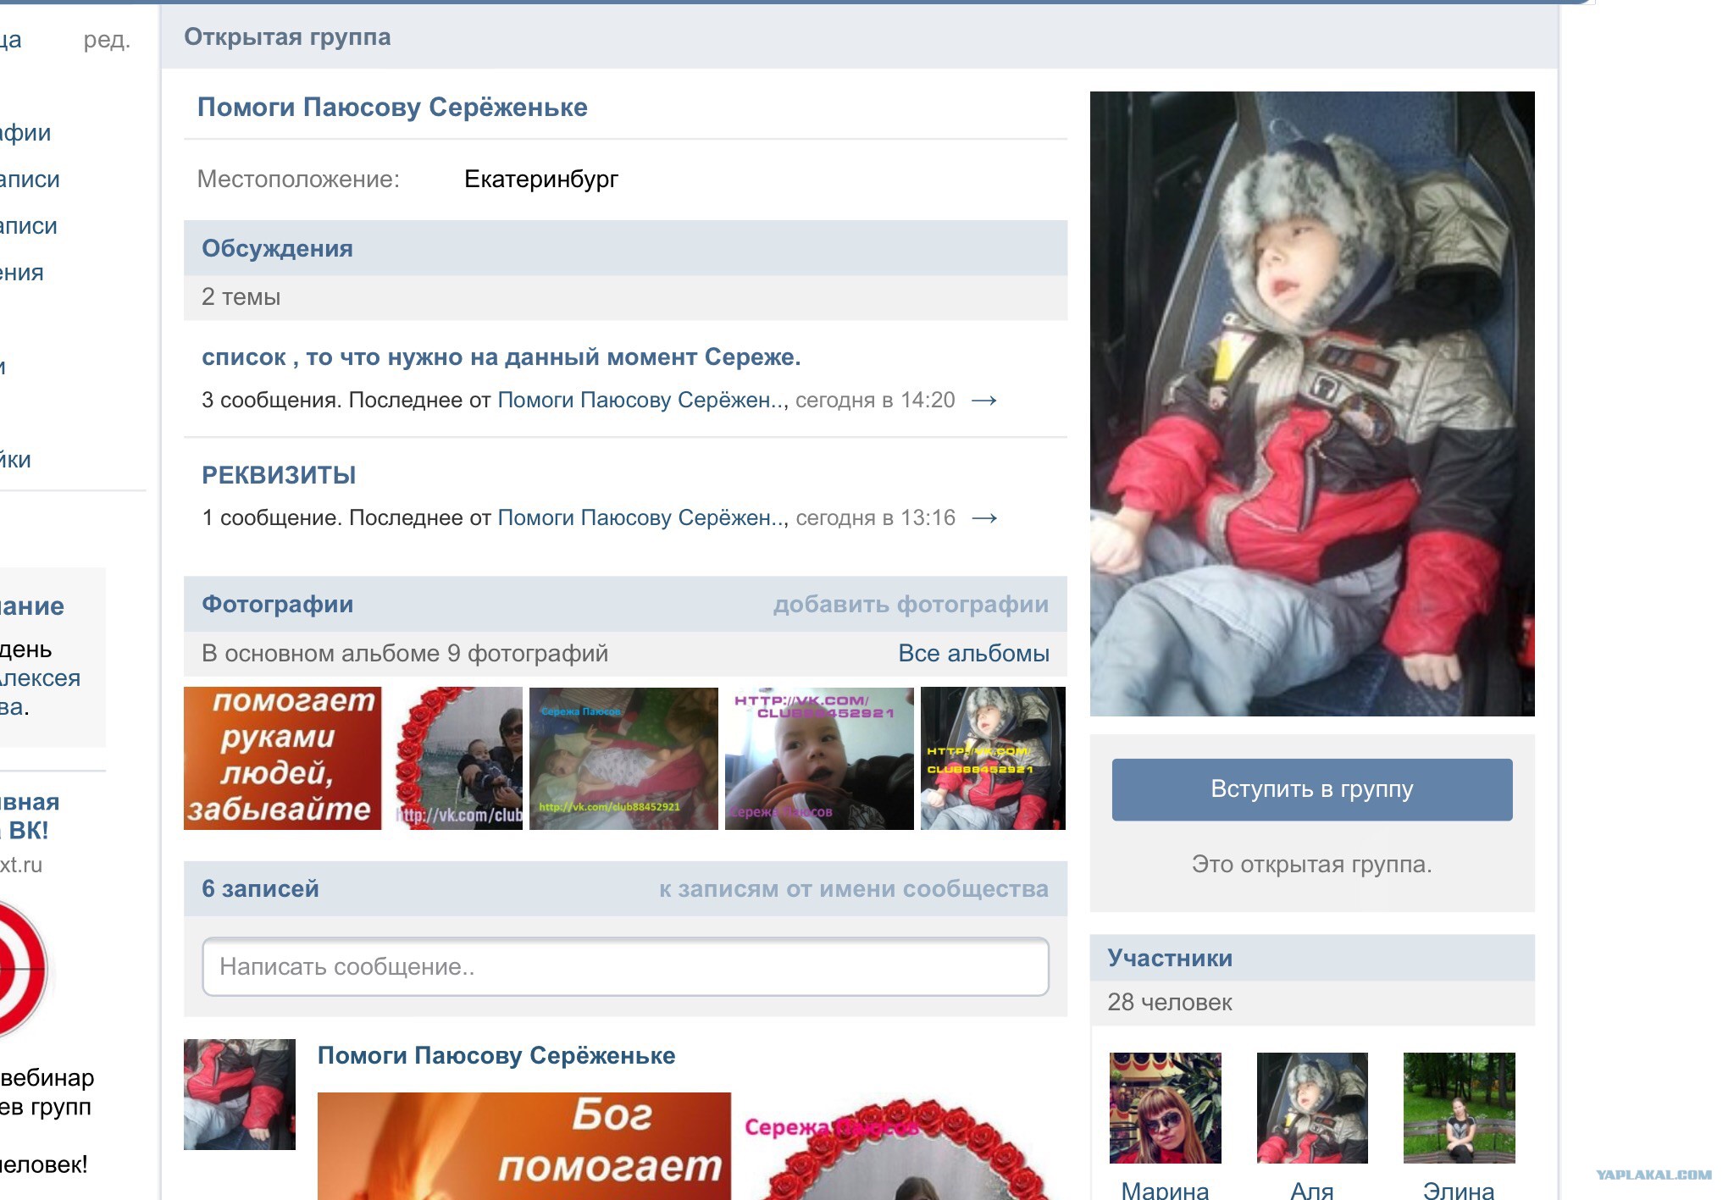Open member Элина's avatar
1734x1200 pixels.
[1459, 1108]
